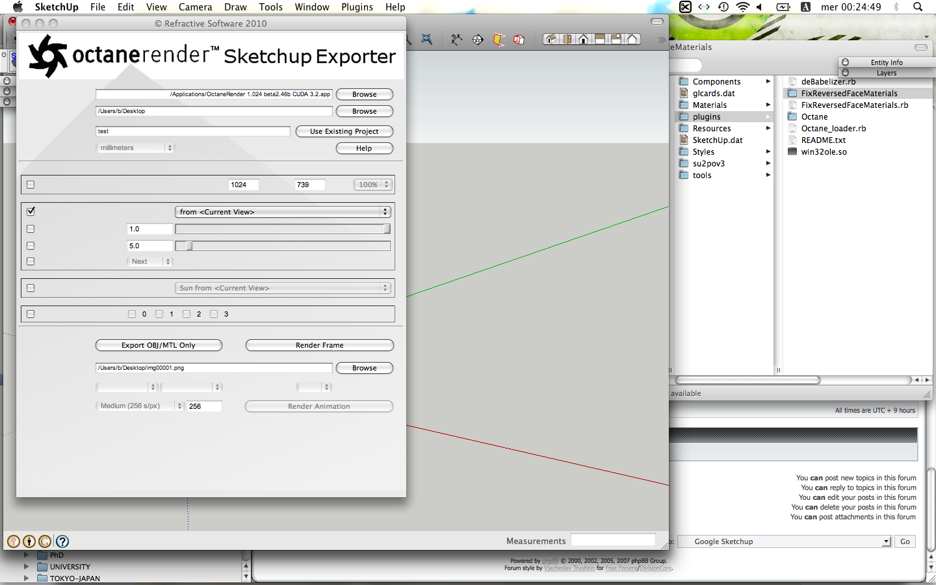Click the Render Frame button
Image resolution: width=936 pixels, height=585 pixels.
320,345
